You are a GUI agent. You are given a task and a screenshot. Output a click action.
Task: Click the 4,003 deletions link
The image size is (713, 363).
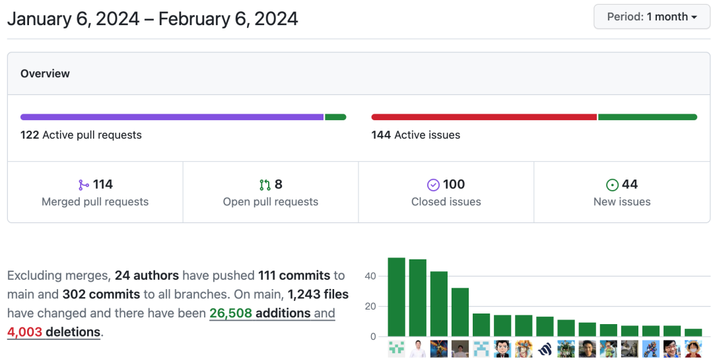pos(53,332)
